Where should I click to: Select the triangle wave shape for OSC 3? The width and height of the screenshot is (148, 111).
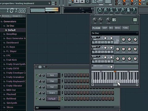96,61
